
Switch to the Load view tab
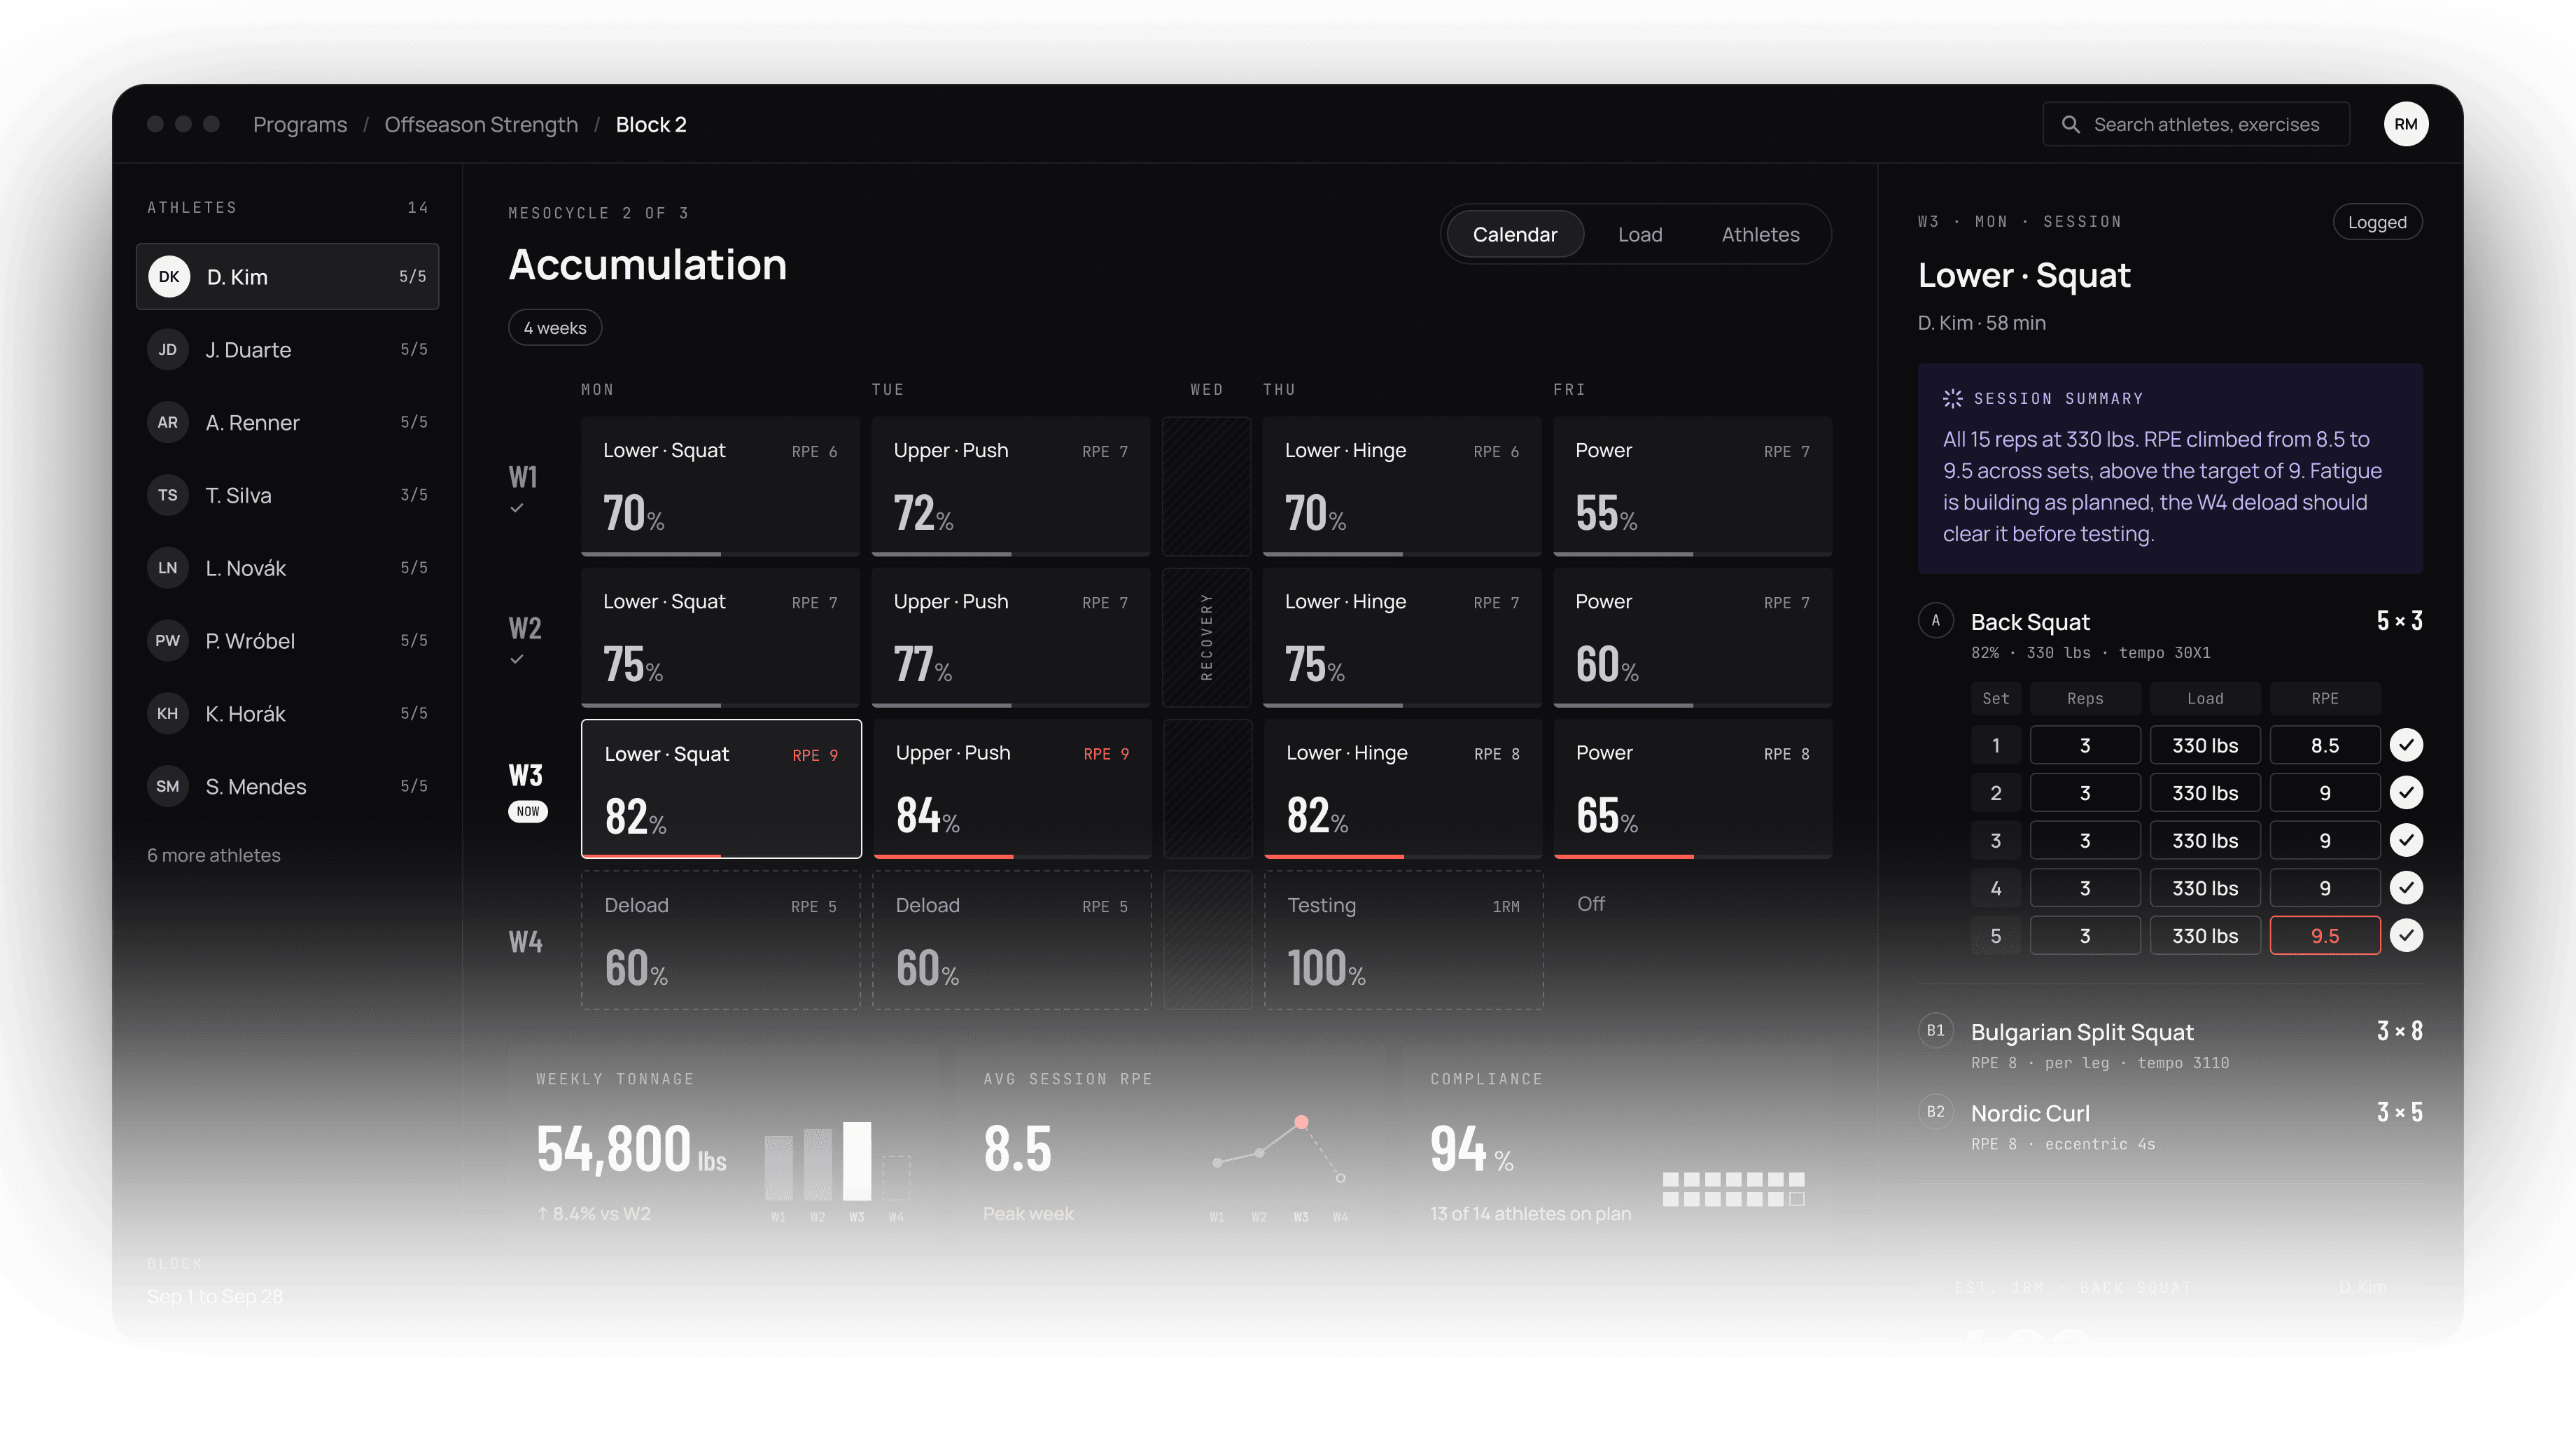click(x=1640, y=234)
